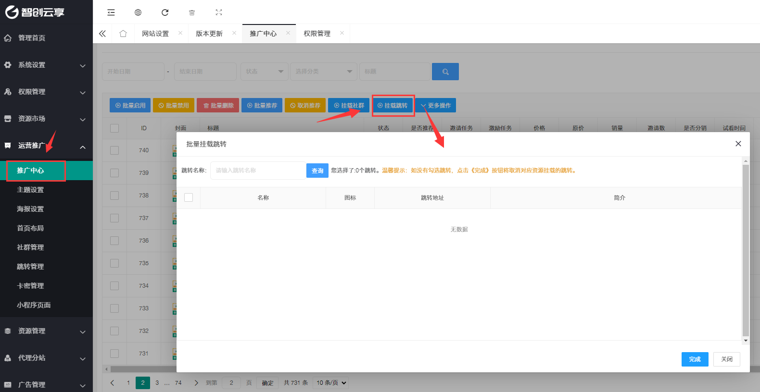Open 社群管理 in the sidebar
Screen dimensions: 760x392
[x=30, y=247]
